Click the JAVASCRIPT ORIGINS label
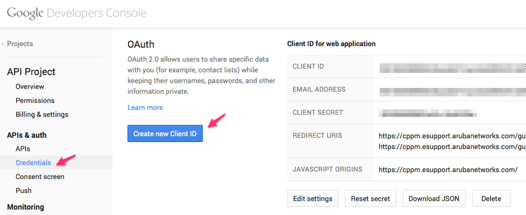Image resolution: width=526 pixels, height=215 pixels. point(328,169)
